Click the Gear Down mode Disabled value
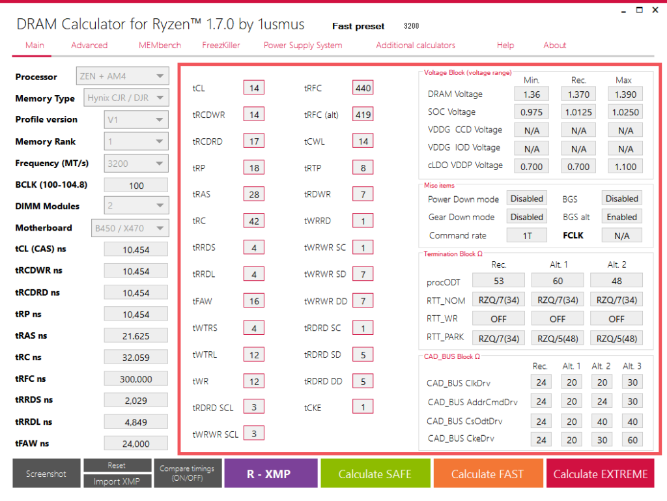The width and height of the screenshot is (667, 501). [x=526, y=217]
